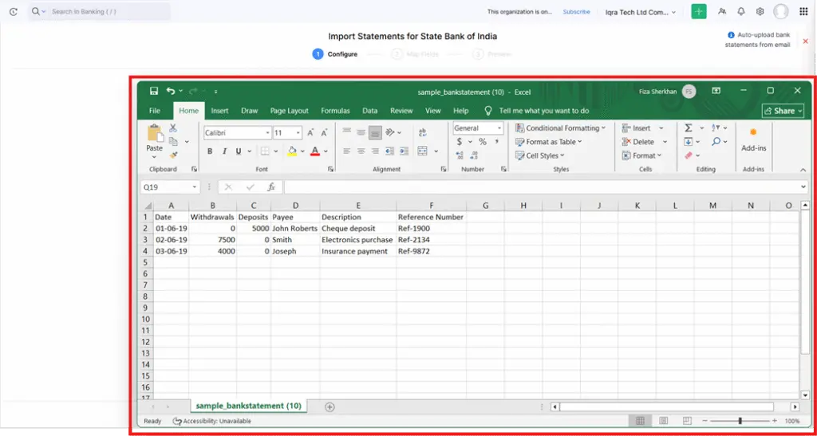Click Decrease Indent icon
Image resolution: width=817 pixels, height=436 pixels.
click(x=389, y=151)
